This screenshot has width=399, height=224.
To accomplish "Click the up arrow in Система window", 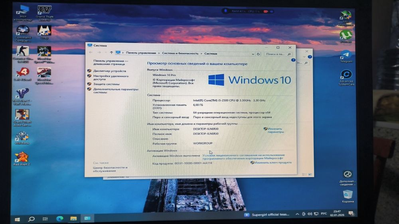I will [x=111, y=53].
